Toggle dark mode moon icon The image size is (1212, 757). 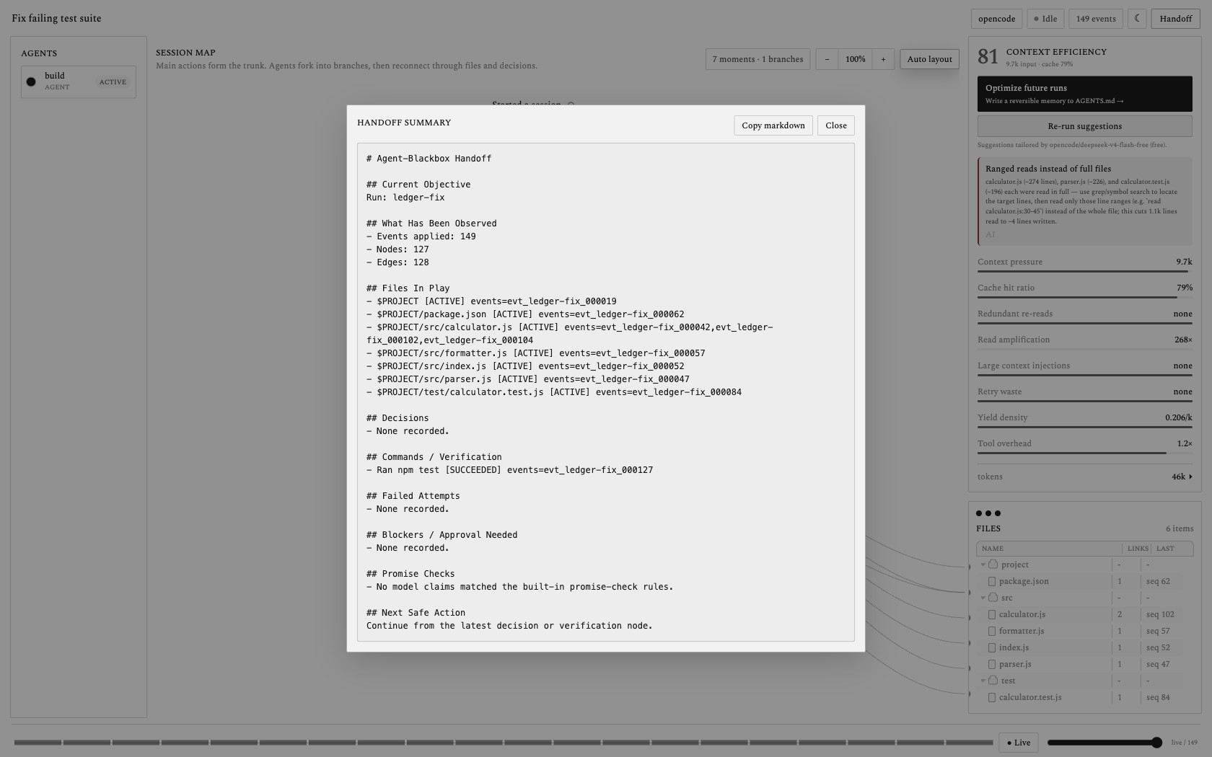tap(1137, 19)
